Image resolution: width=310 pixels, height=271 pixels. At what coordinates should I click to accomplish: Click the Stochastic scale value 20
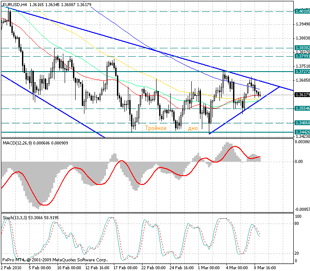coord(296,253)
